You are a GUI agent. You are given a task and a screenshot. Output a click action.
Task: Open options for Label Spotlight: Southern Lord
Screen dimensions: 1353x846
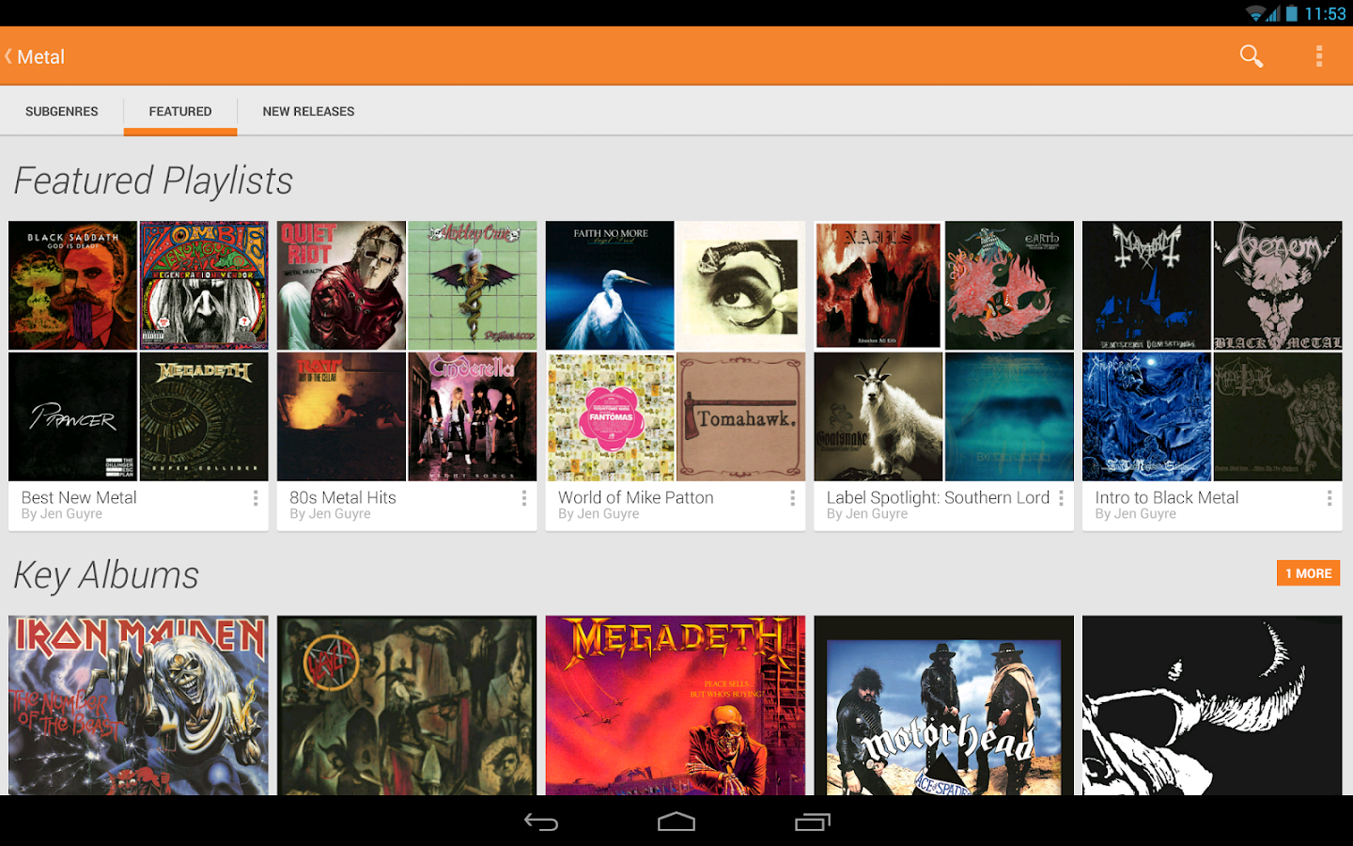[1062, 498]
